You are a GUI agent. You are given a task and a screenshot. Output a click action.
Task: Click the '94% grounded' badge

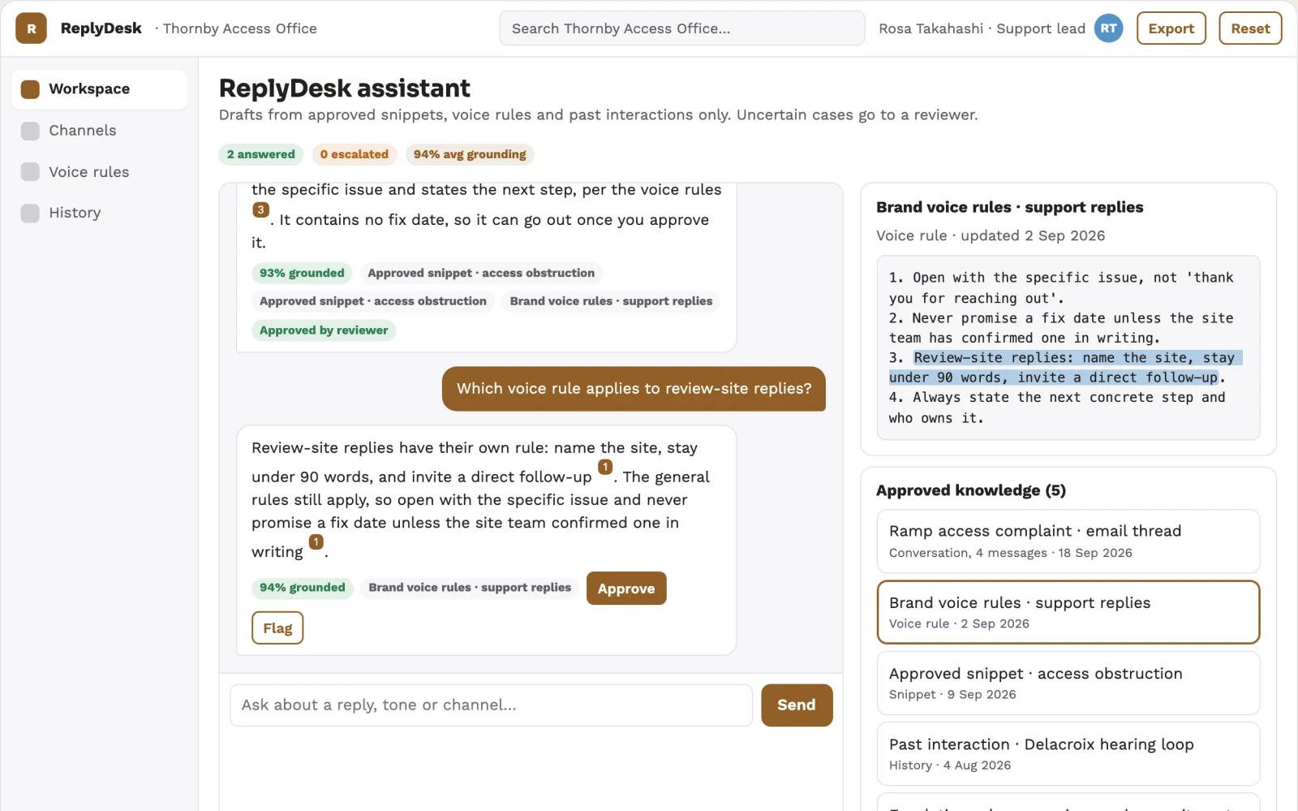click(x=302, y=588)
